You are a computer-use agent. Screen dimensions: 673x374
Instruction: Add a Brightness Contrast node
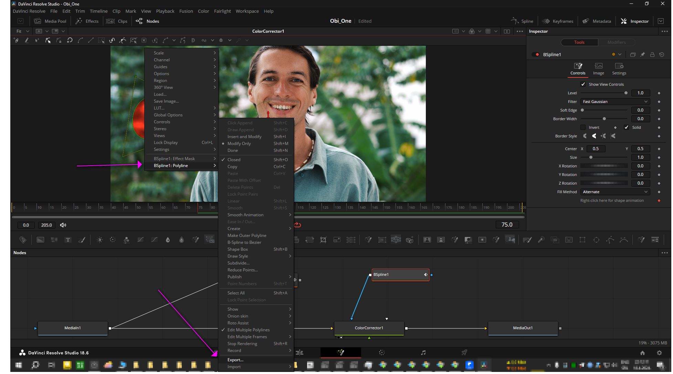coord(99,240)
